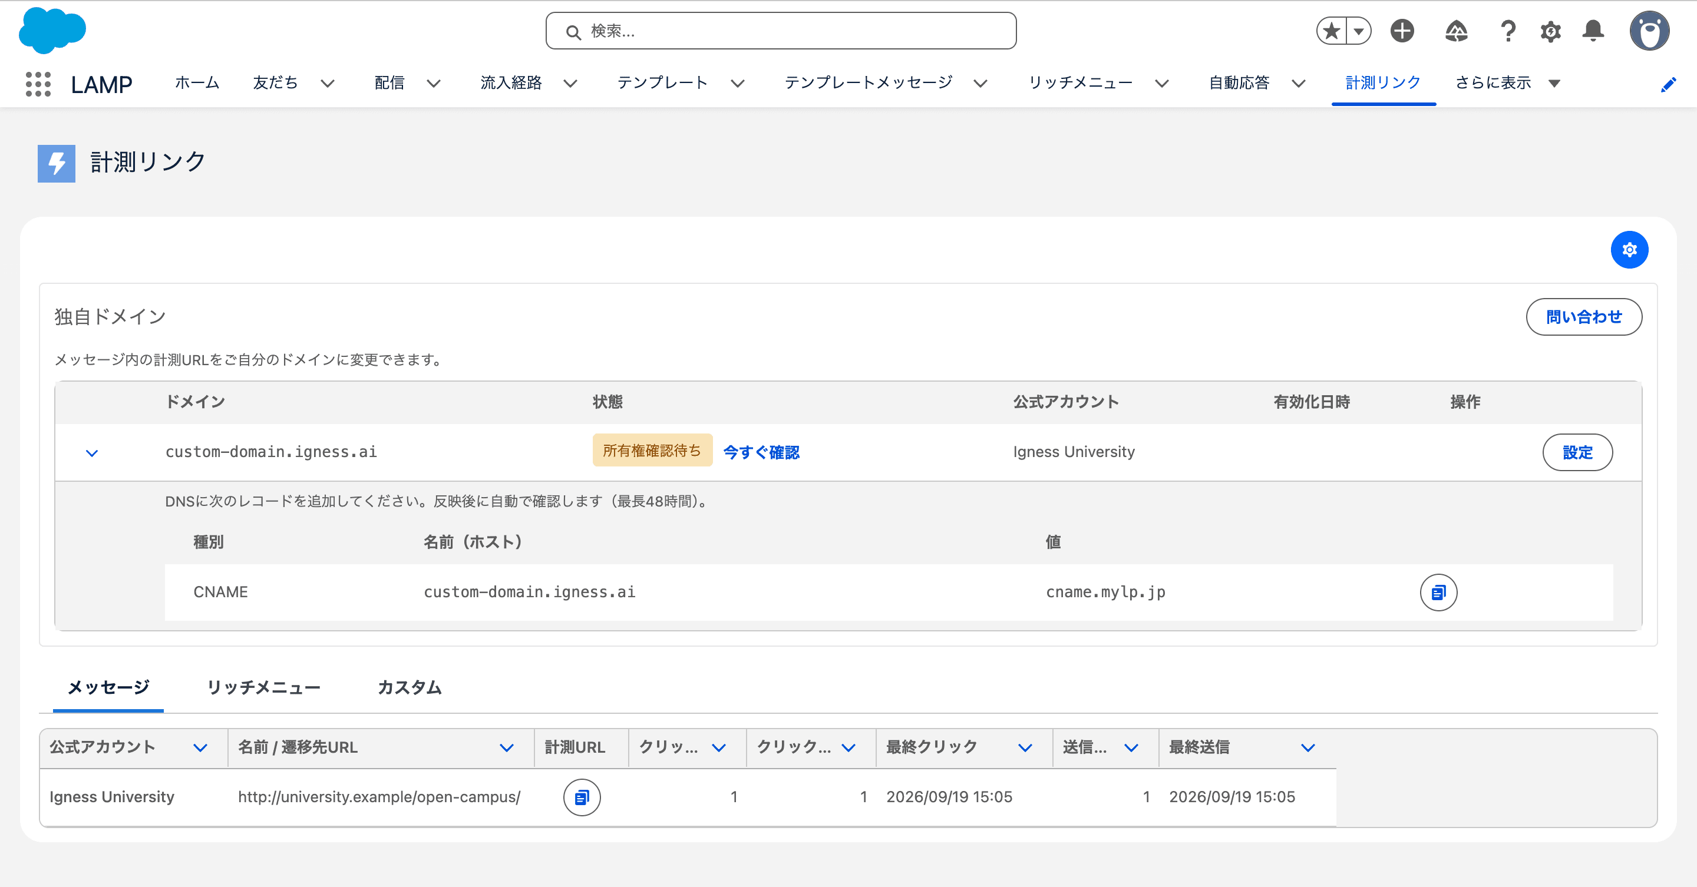Image resolution: width=1697 pixels, height=887 pixels.
Task: Open the クリッ... column menu chevron
Action: click(719, 748)
